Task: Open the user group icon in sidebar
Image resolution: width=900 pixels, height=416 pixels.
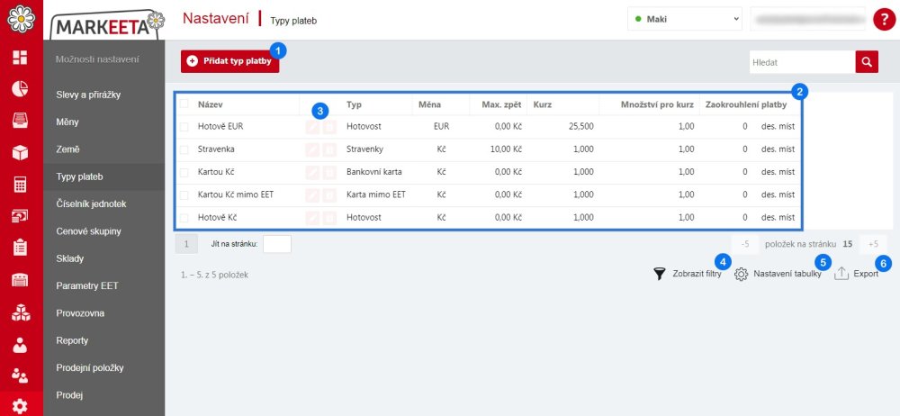Action: (20, 376)
